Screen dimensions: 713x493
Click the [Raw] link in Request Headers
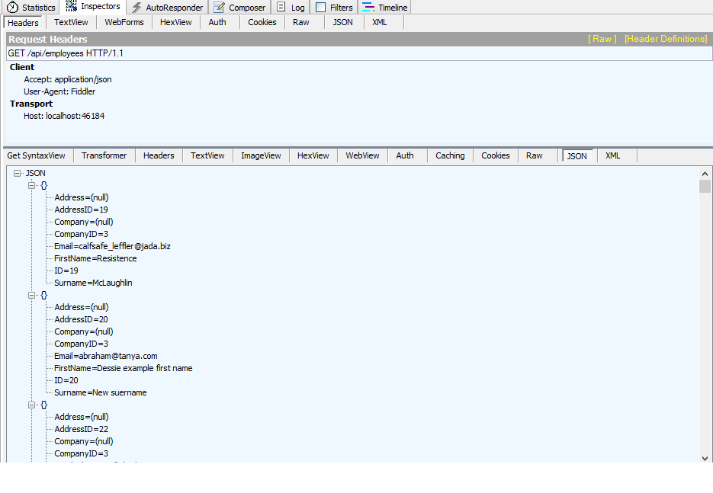pyautogui.click(x=602, y=39)
